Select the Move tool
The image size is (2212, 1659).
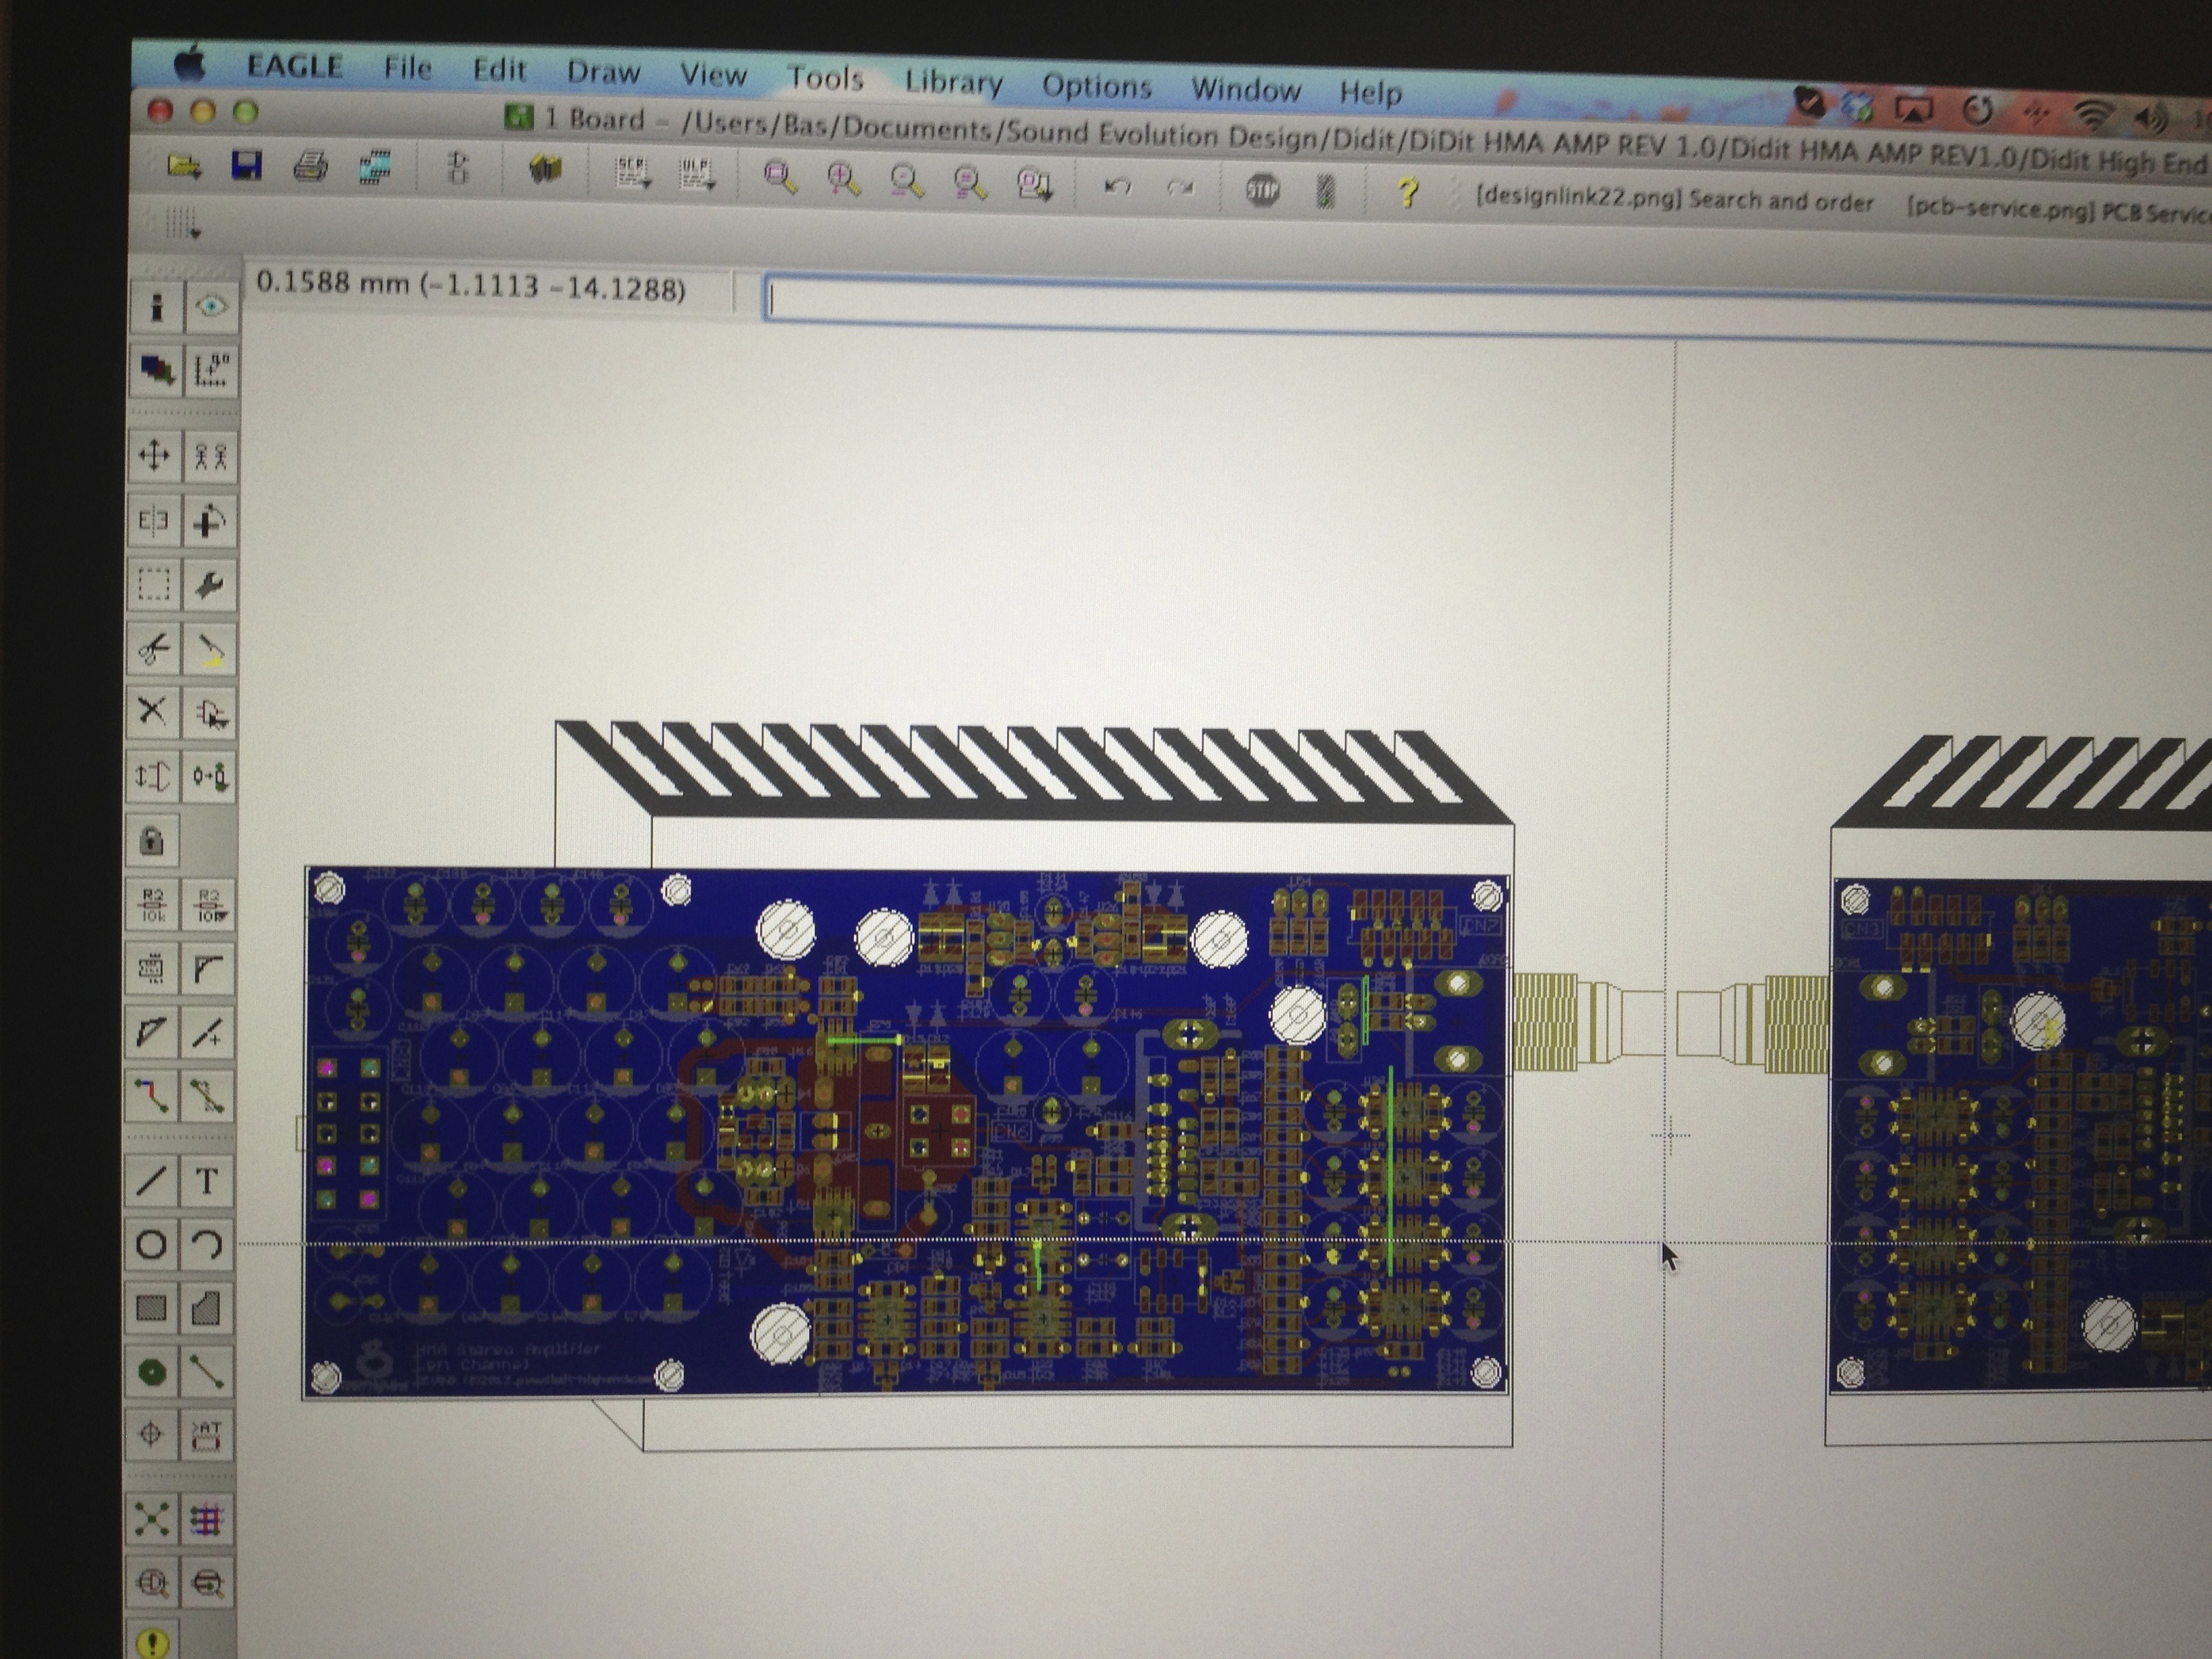click(154, 456)
